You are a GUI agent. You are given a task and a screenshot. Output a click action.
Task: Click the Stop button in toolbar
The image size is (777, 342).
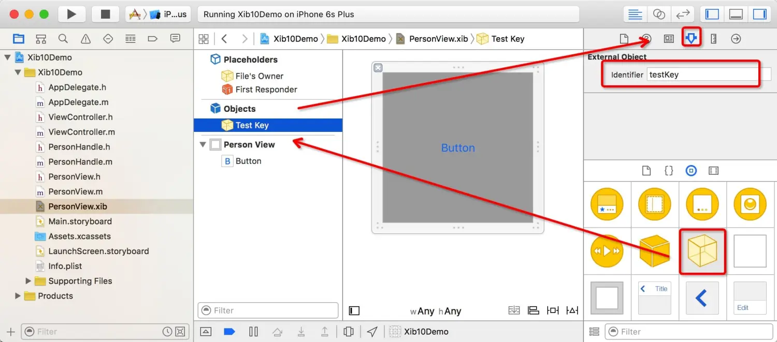coord(105,14)
